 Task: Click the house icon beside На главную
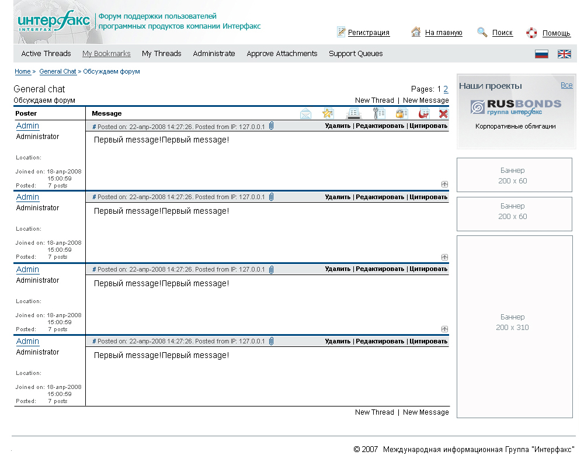click(x=415, y=32)
